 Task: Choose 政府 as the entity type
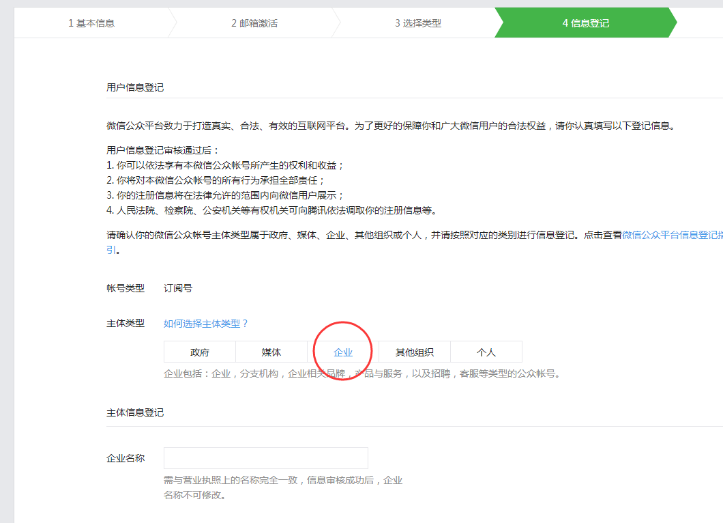pos(199,352)
